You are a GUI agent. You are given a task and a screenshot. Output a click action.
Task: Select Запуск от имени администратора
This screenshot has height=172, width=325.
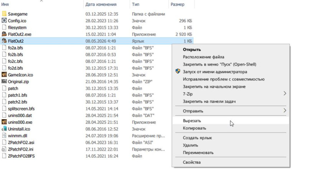tap(215, 72)
